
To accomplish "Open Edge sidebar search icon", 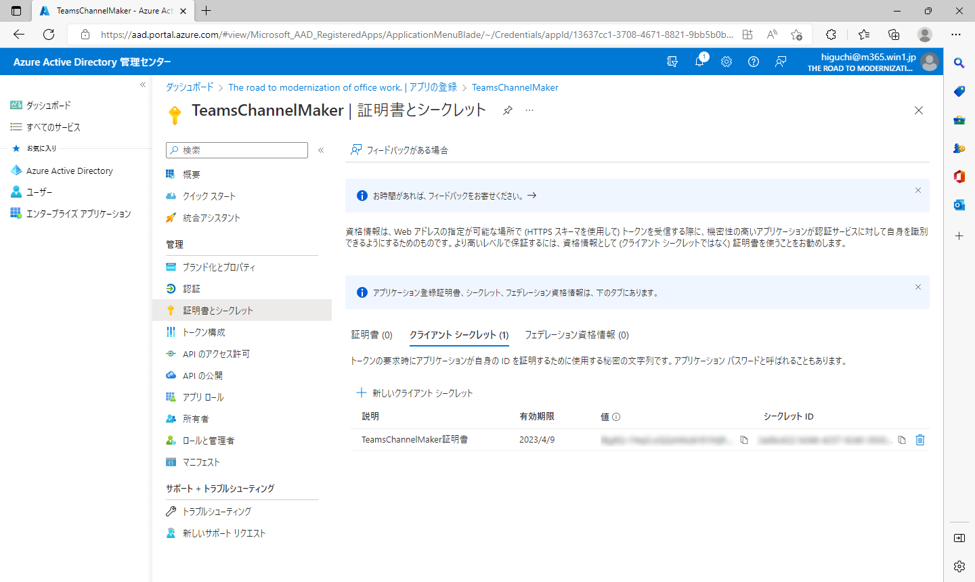I will click(959, 63).
